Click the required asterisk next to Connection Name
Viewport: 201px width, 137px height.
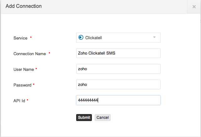[49, 54]
